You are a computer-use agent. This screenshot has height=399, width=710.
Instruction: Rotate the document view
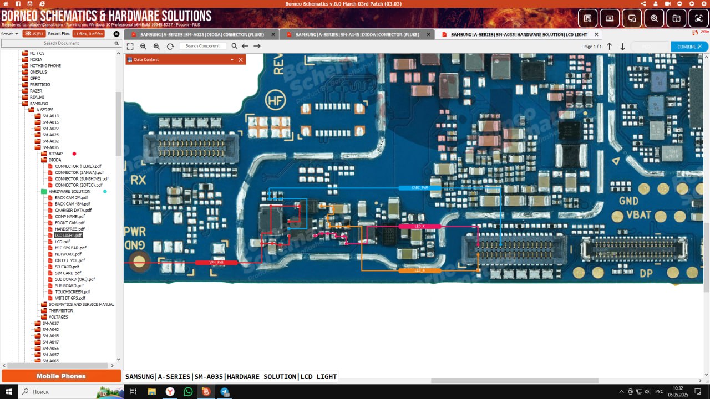170,47
